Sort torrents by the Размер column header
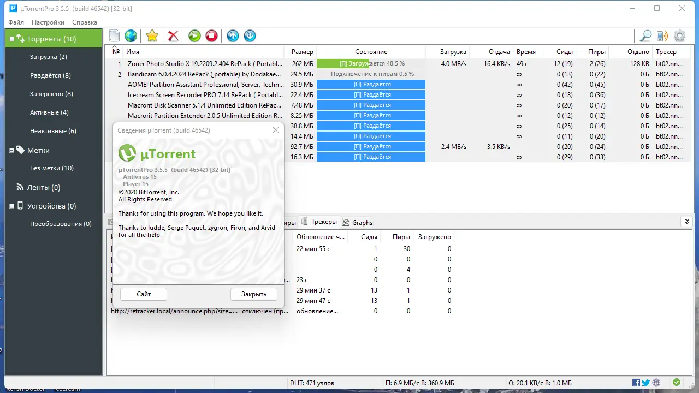This screenshot has width=699, height=393. pos(301,52)
